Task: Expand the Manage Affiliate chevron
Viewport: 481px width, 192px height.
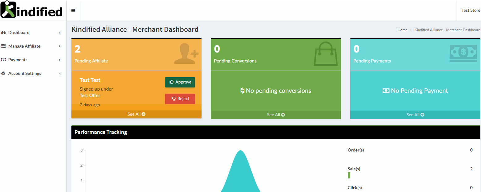Action: pos(60,46)
